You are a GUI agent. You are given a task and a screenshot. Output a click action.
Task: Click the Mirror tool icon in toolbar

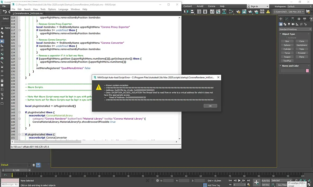click(186, 12)
